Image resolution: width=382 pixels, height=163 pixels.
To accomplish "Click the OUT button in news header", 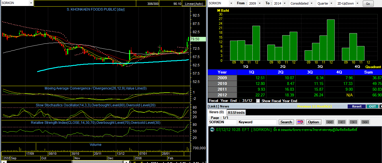I will tap(372, 106).
